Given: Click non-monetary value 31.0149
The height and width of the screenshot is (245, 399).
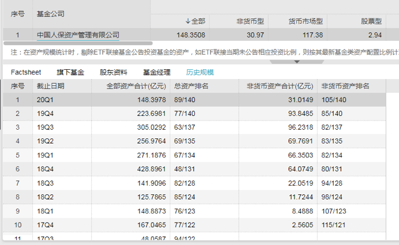Looking at the screenshot, I should (x=300, y=100).
